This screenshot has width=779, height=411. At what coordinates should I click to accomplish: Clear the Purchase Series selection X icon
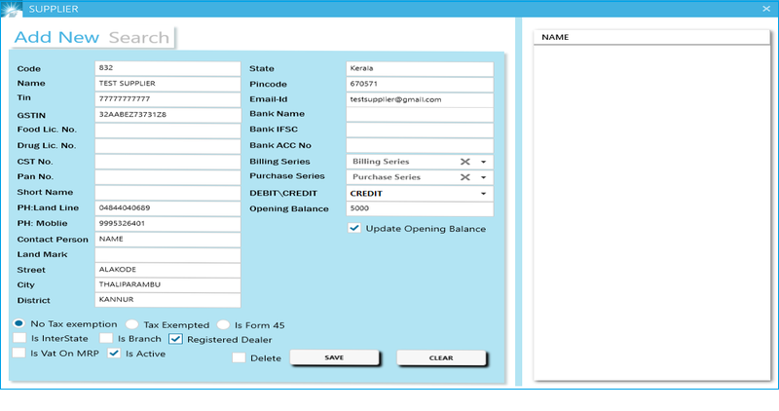click(x=465, y=177)
